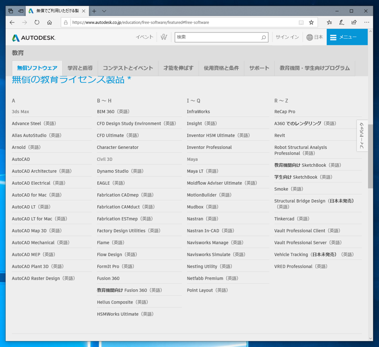Open the Netfabb Premium link
Screen dimensions: 379x347
coord(213,278)
